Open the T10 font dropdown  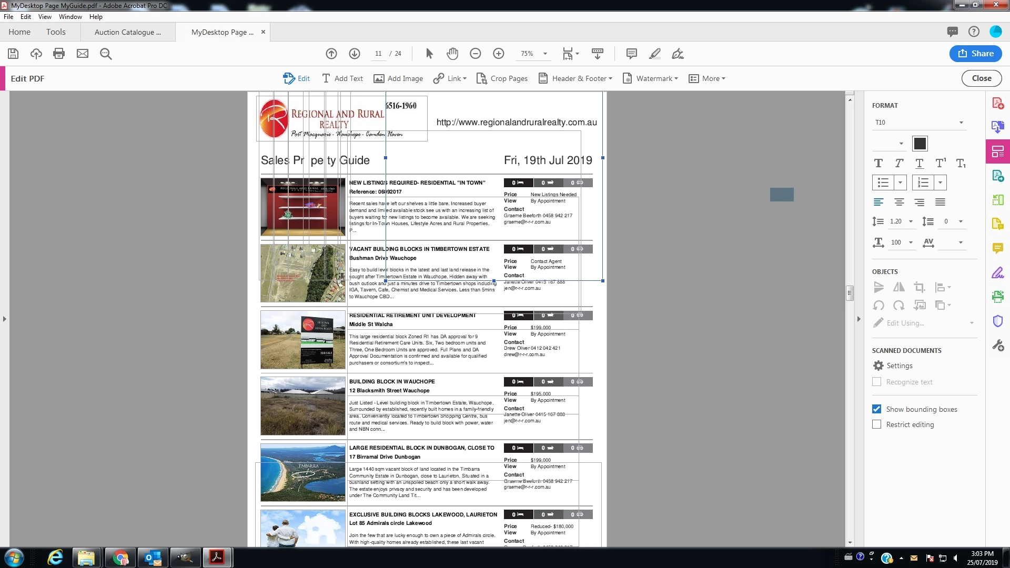tap(961, 123)
